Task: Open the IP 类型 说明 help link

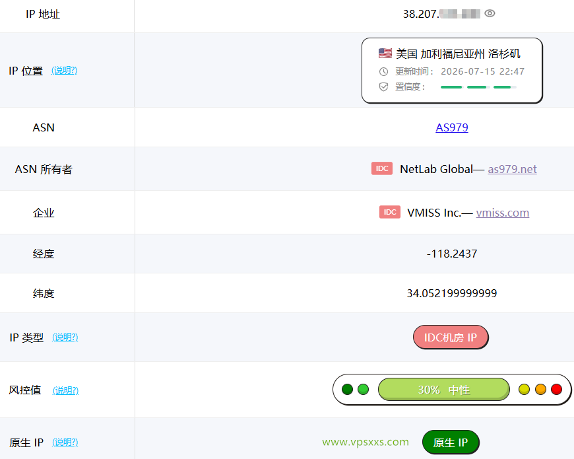Action: pos(65,337)
